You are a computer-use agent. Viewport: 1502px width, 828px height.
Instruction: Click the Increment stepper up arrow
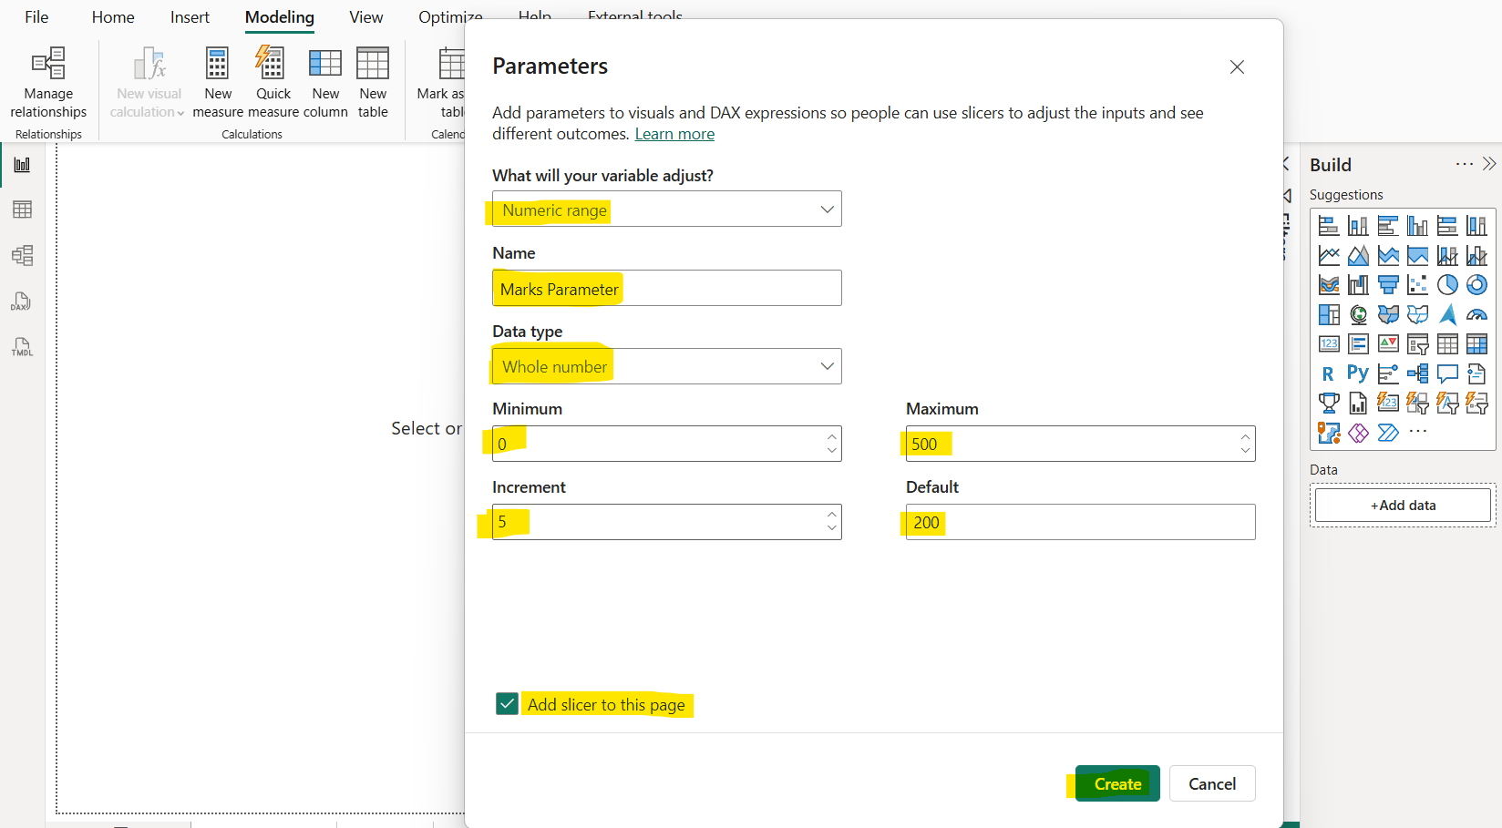pos(831,515)
